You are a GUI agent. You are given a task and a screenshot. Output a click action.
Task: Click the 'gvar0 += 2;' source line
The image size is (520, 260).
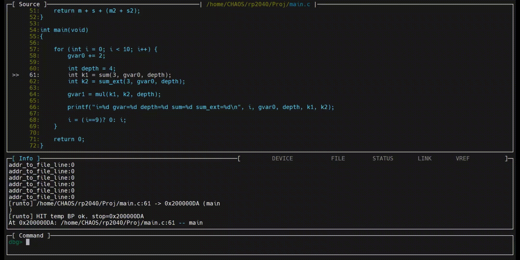coord(86,56)
